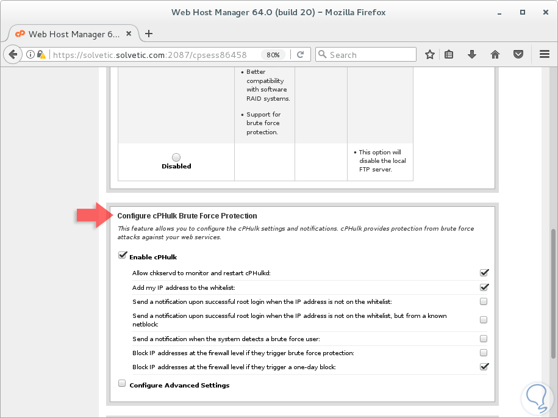Maximize the Firefox window
The height and width of the screenshot is (418, 558).
coord(523,12)
